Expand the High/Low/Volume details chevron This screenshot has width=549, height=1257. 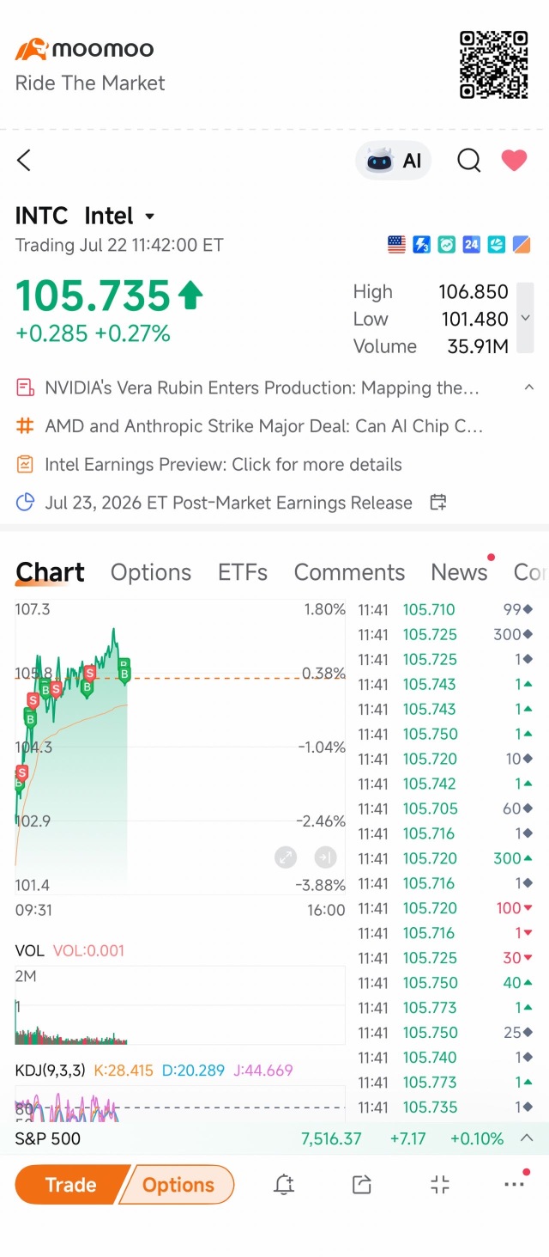(525, 318)
